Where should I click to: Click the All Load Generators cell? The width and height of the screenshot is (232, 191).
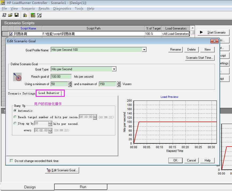click(176, 34)
